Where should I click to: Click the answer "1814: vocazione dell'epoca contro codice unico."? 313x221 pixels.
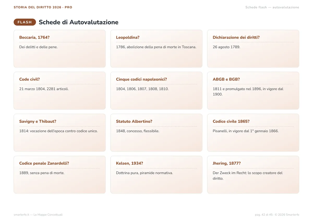pos(58,131)
